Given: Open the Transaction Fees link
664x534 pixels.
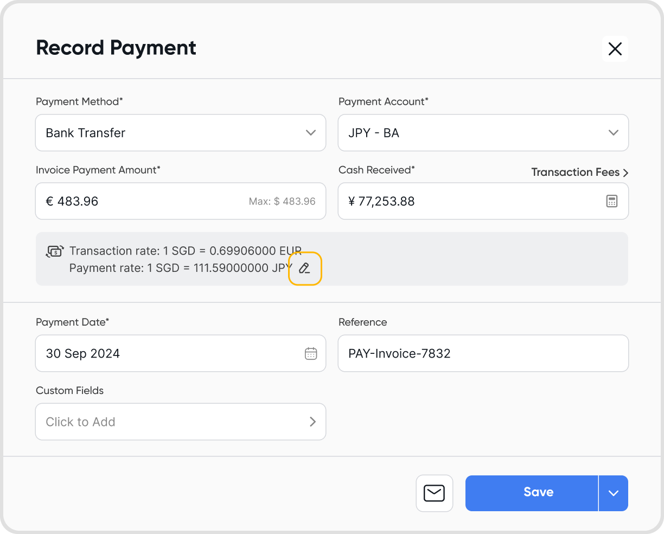Looking at the screenshot, I should [x=580, y=173].
